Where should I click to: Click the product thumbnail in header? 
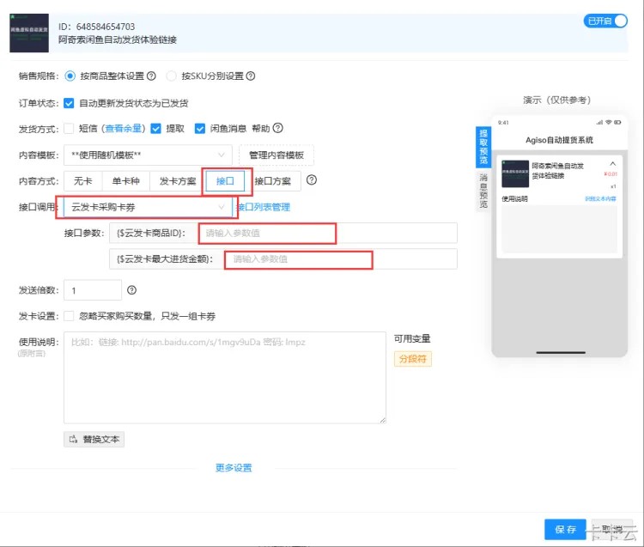pyautogui.click(x=29, y=33)
